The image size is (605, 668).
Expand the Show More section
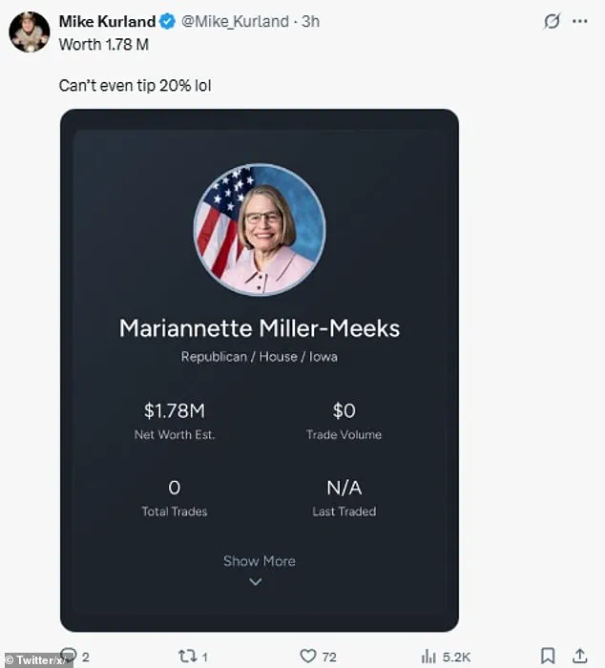tap(260, 561)
